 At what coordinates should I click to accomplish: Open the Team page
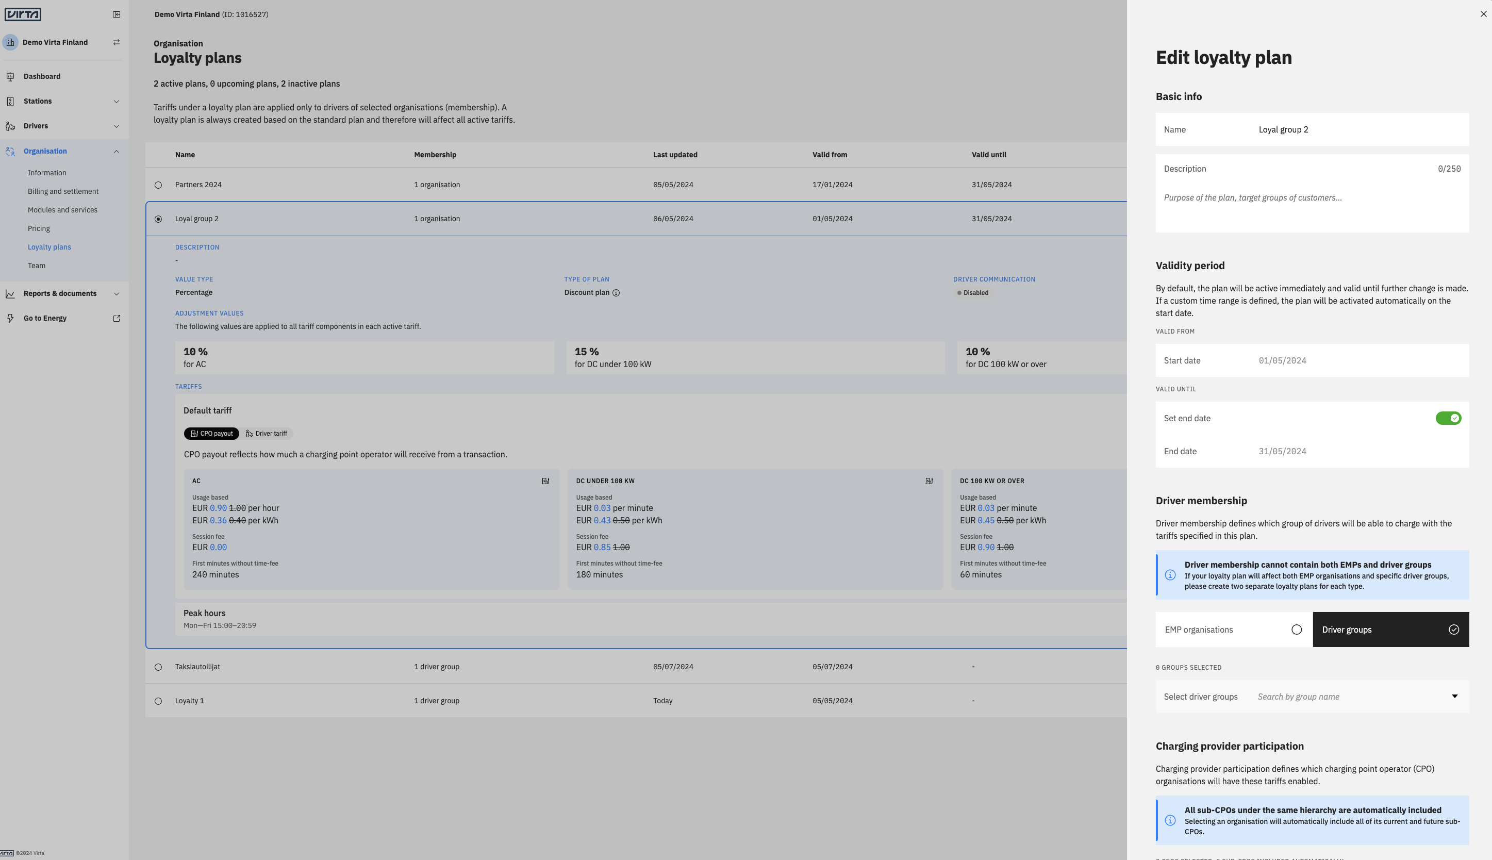(37, 266)
